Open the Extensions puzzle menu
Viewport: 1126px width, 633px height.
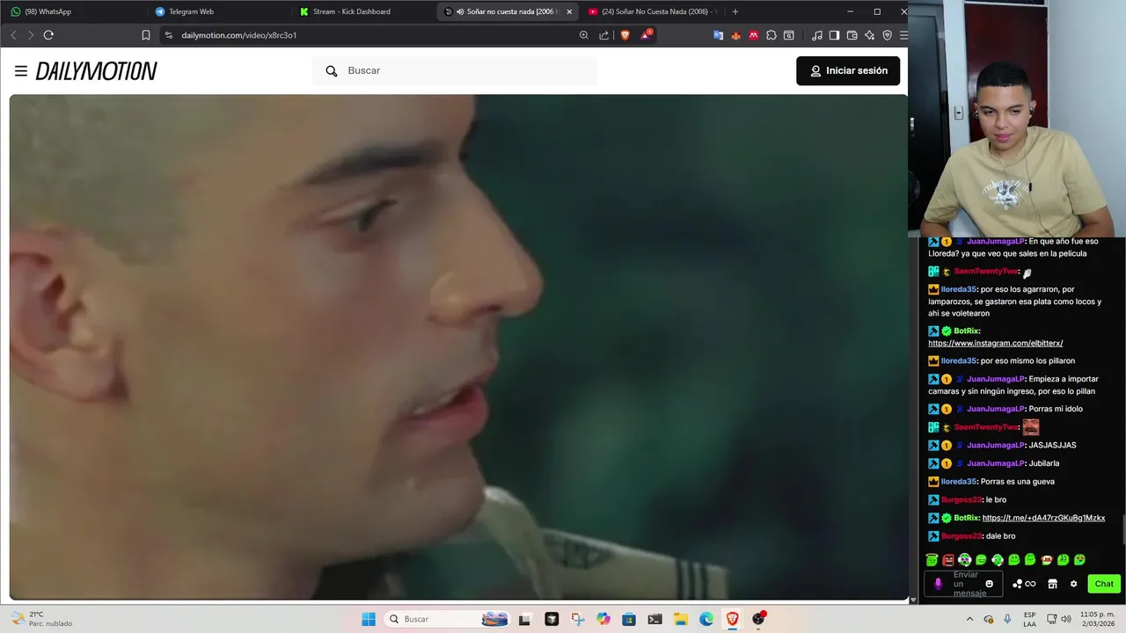click(771, 35)
